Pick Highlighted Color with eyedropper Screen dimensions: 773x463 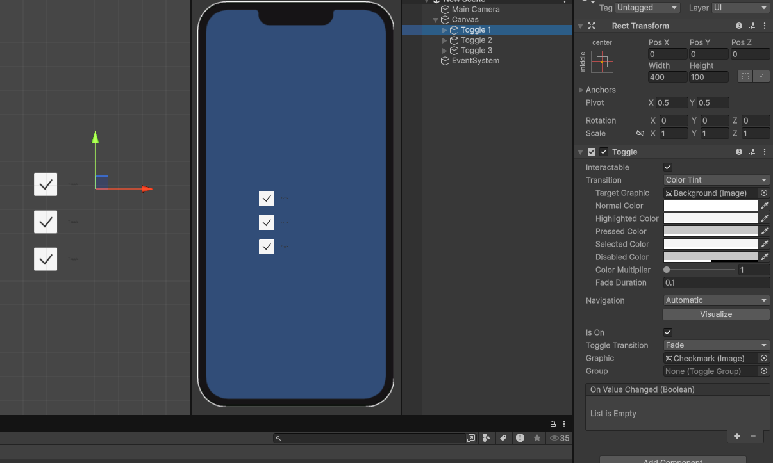click(765, 218)
